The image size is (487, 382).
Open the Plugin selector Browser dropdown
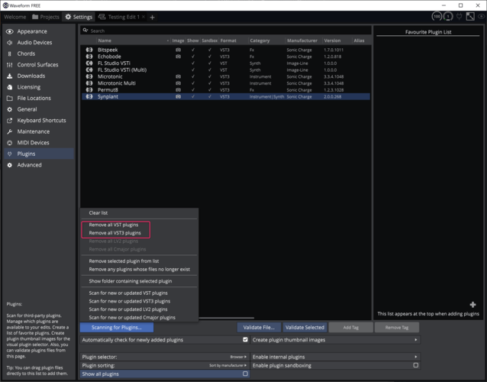(x=238, y=357)
